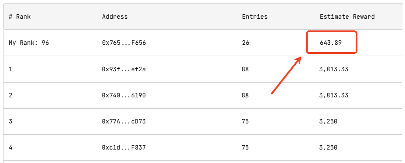Image resolution: width=405 pixels, height=163 pixels.
Task: Select the rank 1 row number
Action: coord(10,69)
